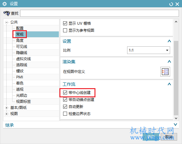This screenshot has height=144, width=182.
Task: Click the scrollbar down arrow
Action: 176,118
